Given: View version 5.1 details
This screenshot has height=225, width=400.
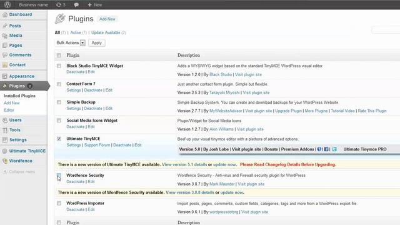Looking at the screenshot, I should pos(184,164).
